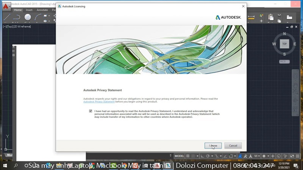Click the Copy Clip icon in ribbon
This screenshot has height=170, width=303.
click(x=279, y=21)
